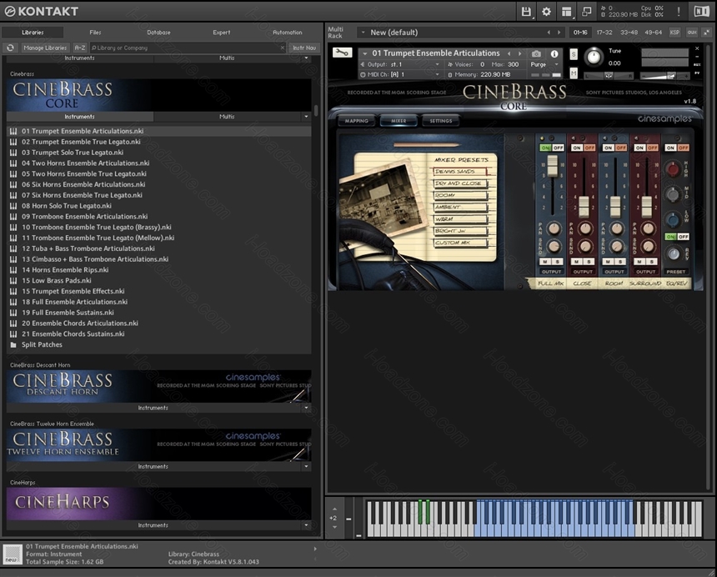Screen dimensions: 717x577
Task: Go to previous instrument preset arrow
Action: coord(509,53)
